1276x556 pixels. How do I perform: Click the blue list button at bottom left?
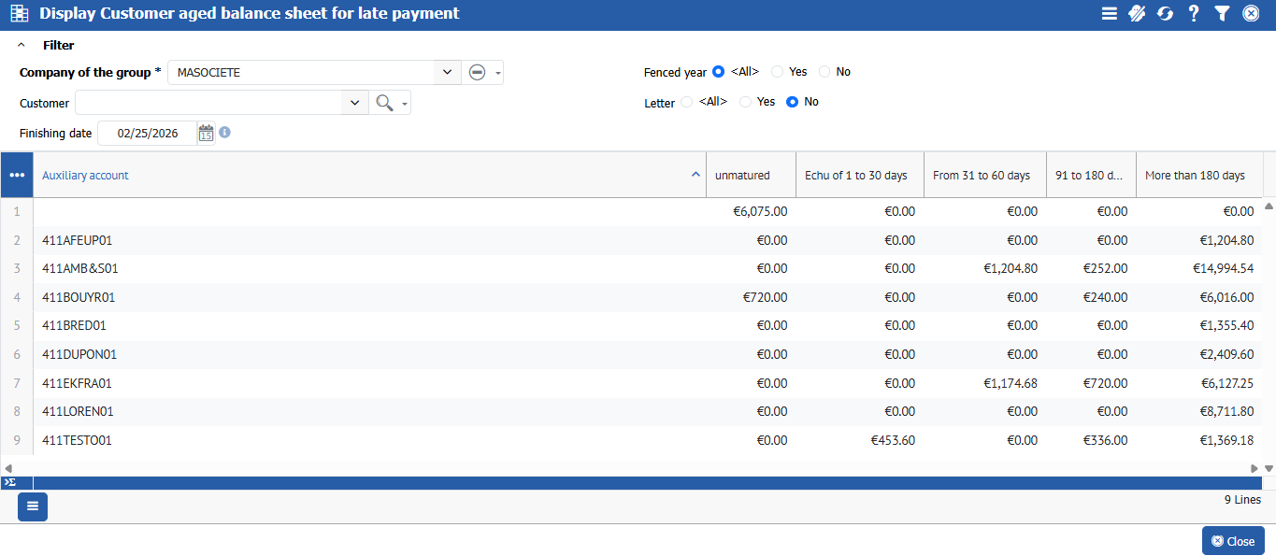pos(33,506)
